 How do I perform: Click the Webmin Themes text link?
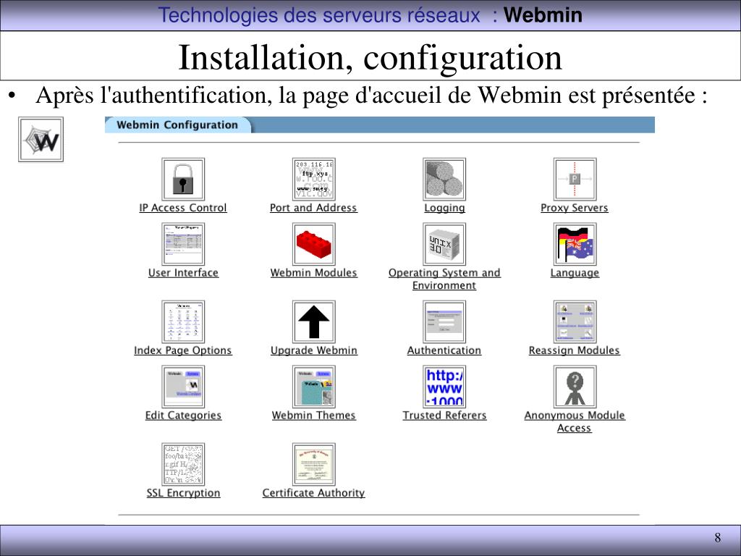[314, 415]
